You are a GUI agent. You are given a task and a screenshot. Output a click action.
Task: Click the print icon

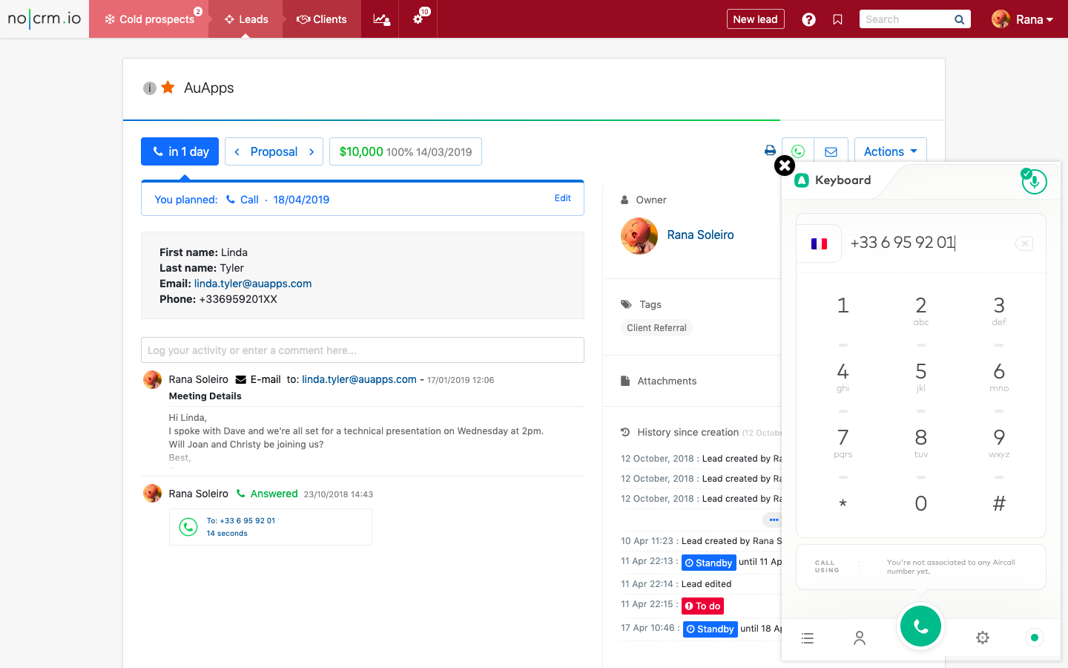pyautogui.click(x=770, y=151)
